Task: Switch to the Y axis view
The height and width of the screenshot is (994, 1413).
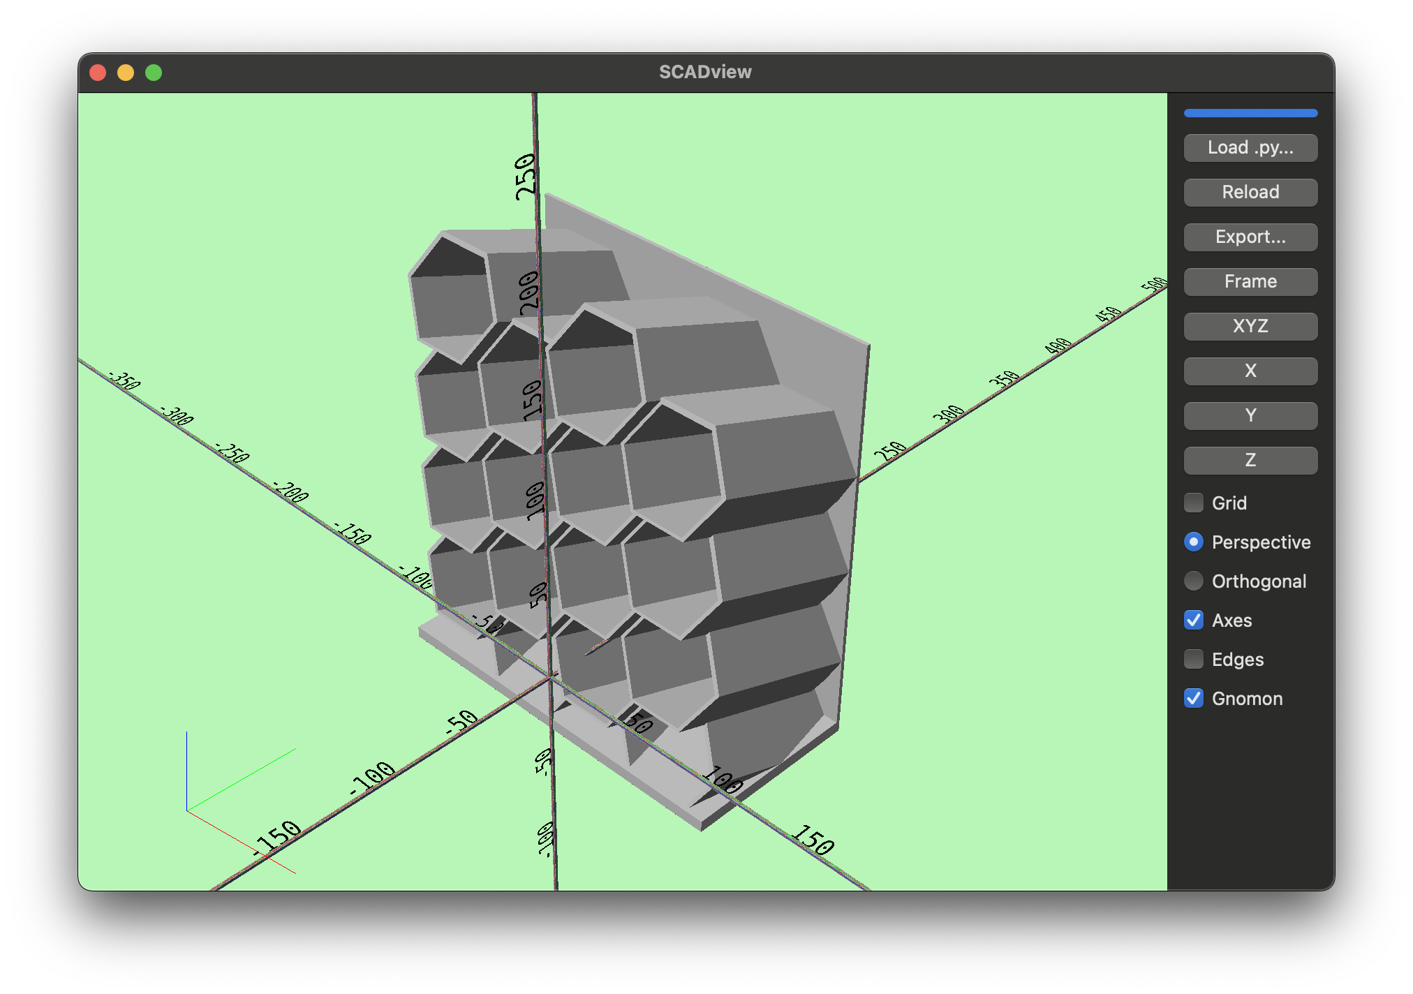Action: coord(1250,416)
